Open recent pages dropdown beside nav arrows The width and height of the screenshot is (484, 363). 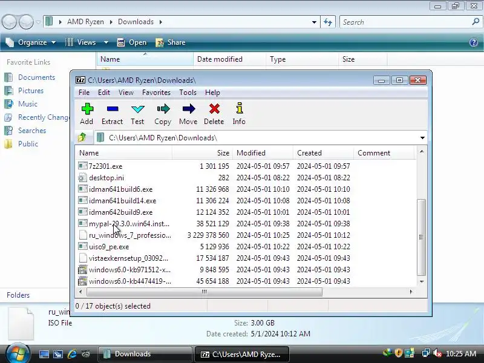click(38, 22)
